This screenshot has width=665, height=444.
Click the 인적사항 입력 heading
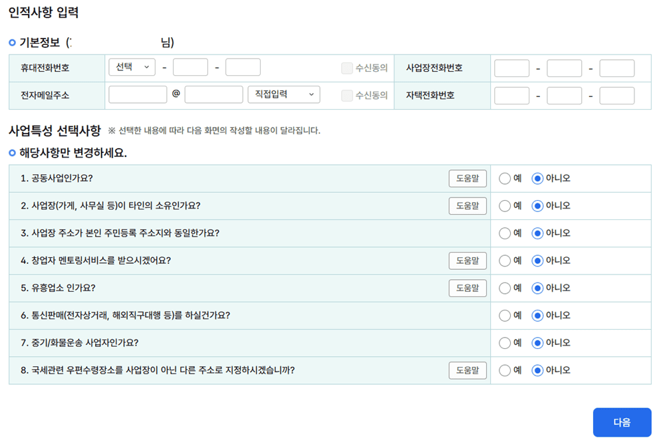click(44, 13)
